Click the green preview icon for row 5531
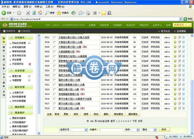This screenshot has height=139, width=194. tap(175, 37)
